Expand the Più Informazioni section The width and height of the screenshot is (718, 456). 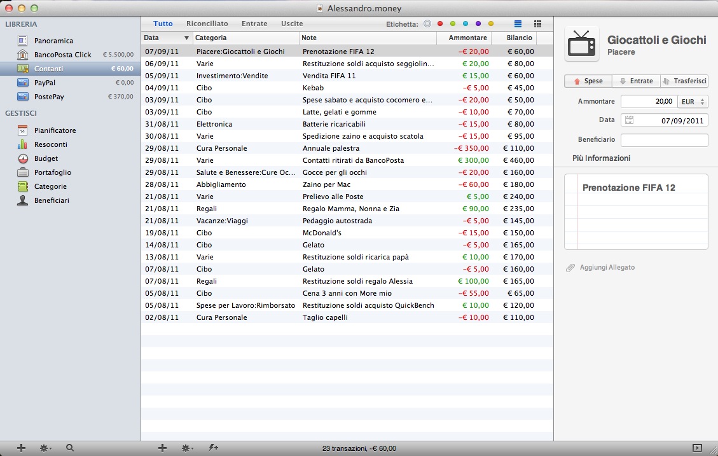[x=601, y=158]
